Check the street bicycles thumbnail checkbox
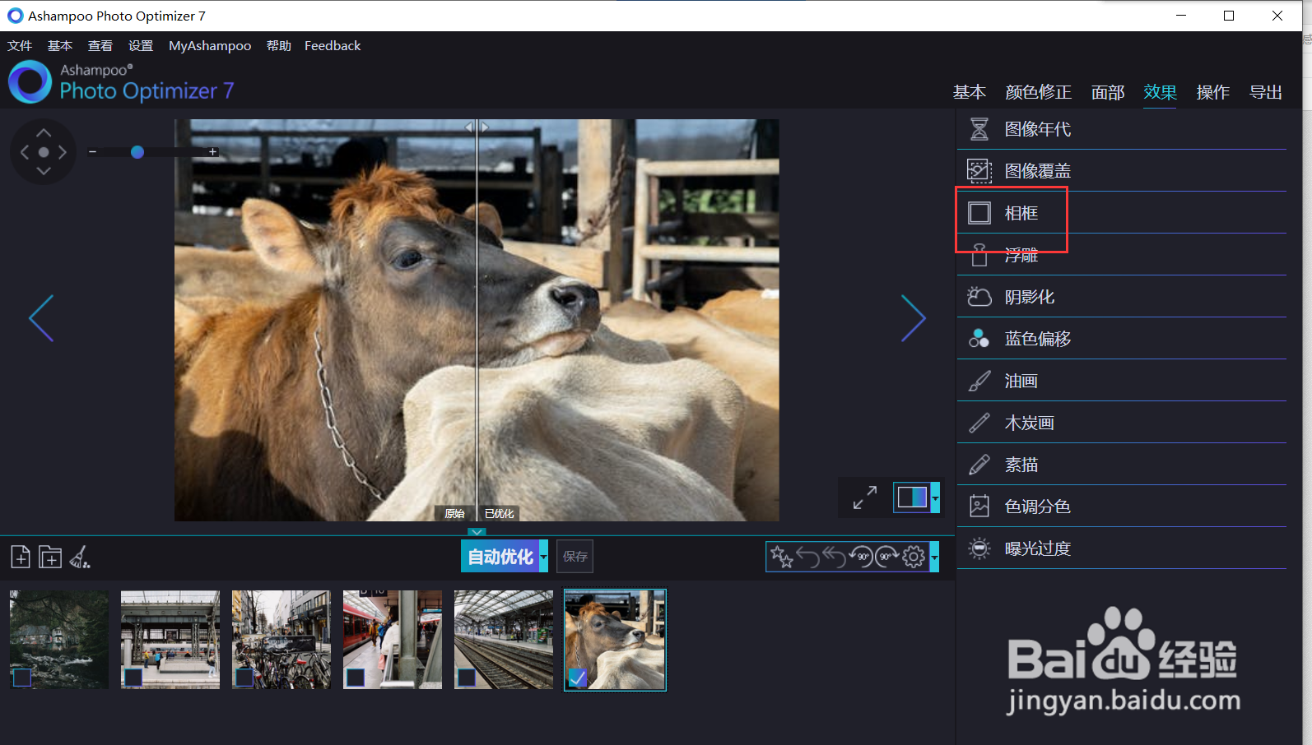Viewport: 1312px width, 745px height. [x=244, y=678]
